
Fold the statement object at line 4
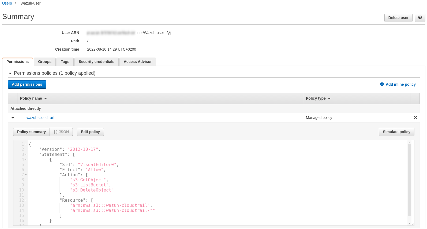(x=26, y=160)
